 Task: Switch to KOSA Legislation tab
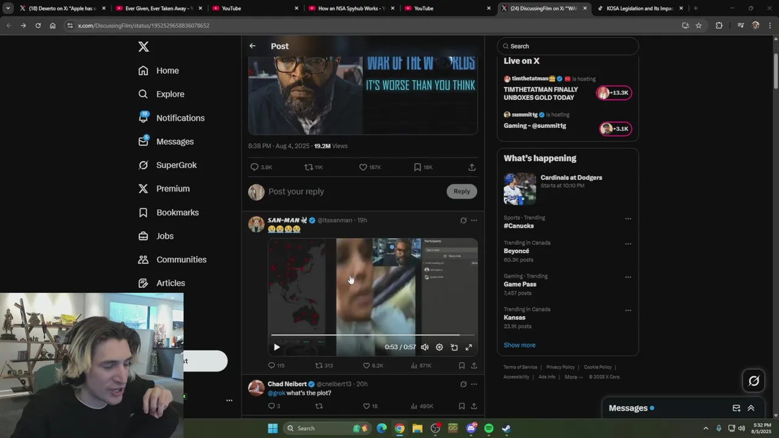pyautogui.click(x=640, y=9)
